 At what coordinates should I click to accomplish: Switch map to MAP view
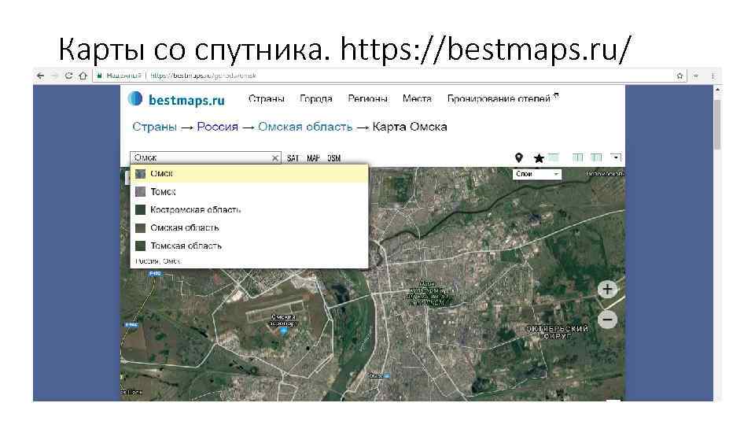[314, 158]
